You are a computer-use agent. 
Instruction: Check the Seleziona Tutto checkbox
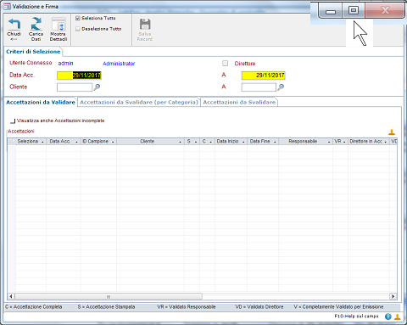click(x=78, y=18)
